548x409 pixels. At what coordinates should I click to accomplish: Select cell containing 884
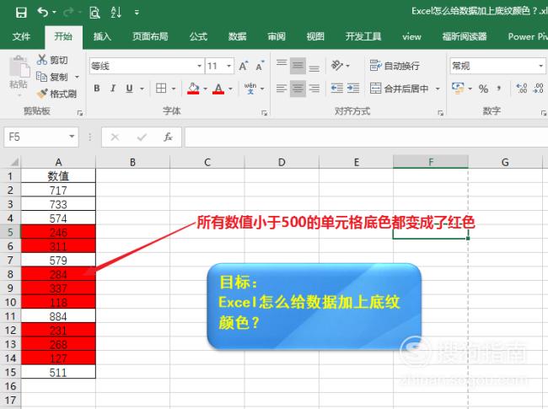[x=58, y=316]
